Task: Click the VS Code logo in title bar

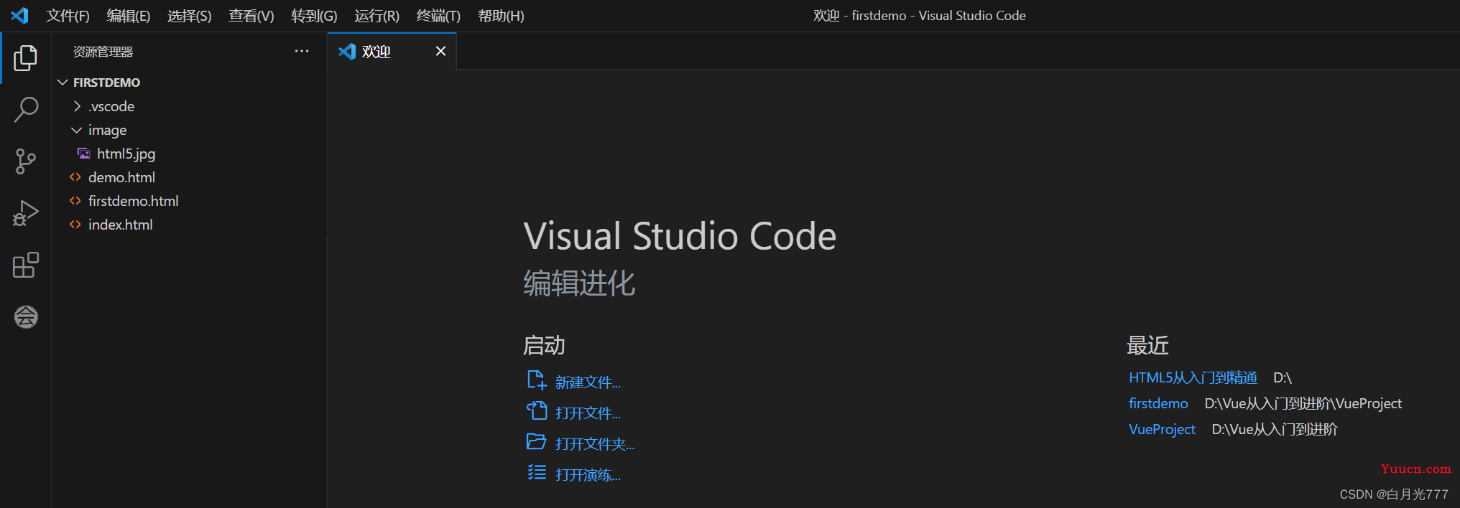Action: (x=19, y=15)
